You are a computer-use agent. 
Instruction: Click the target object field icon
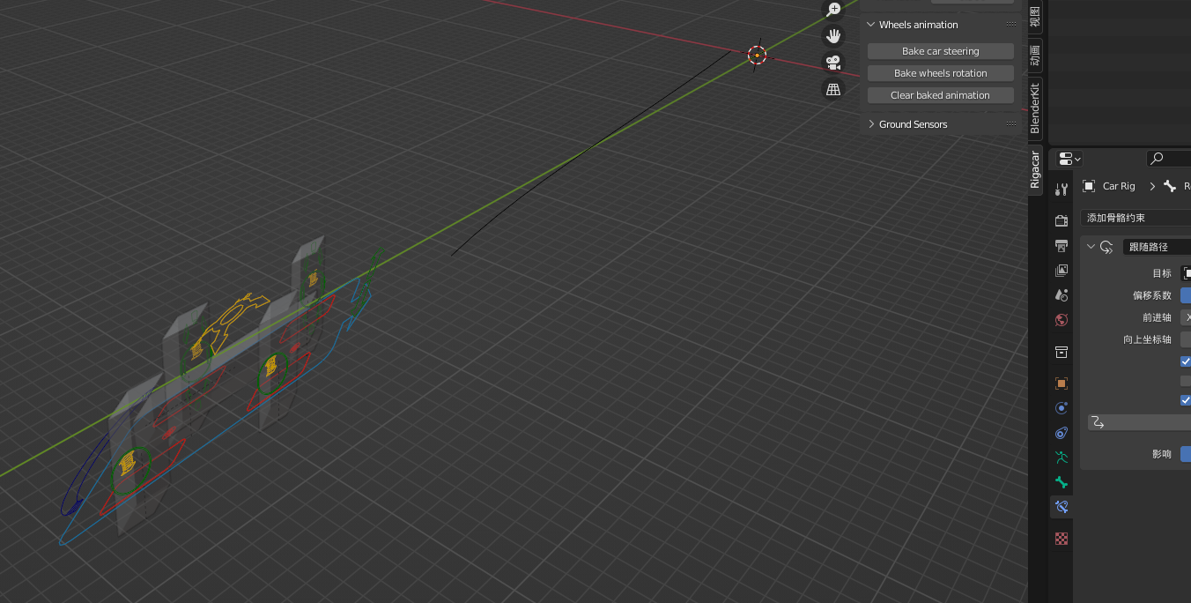click(x=1187, y=273)
